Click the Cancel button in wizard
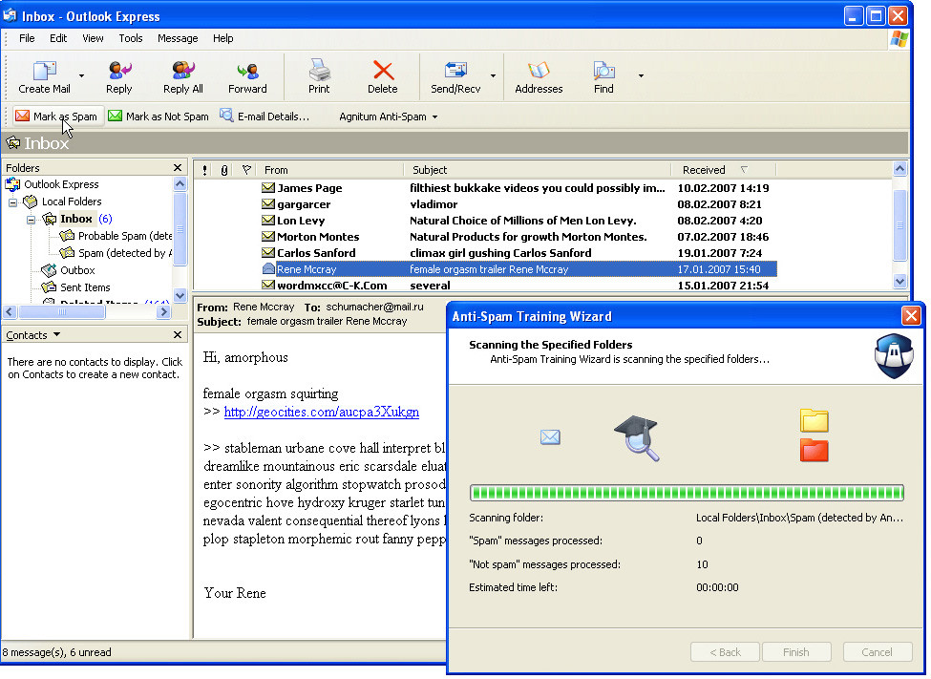The width and height of the screenshot is (931, 679). [x=877, y=652]
